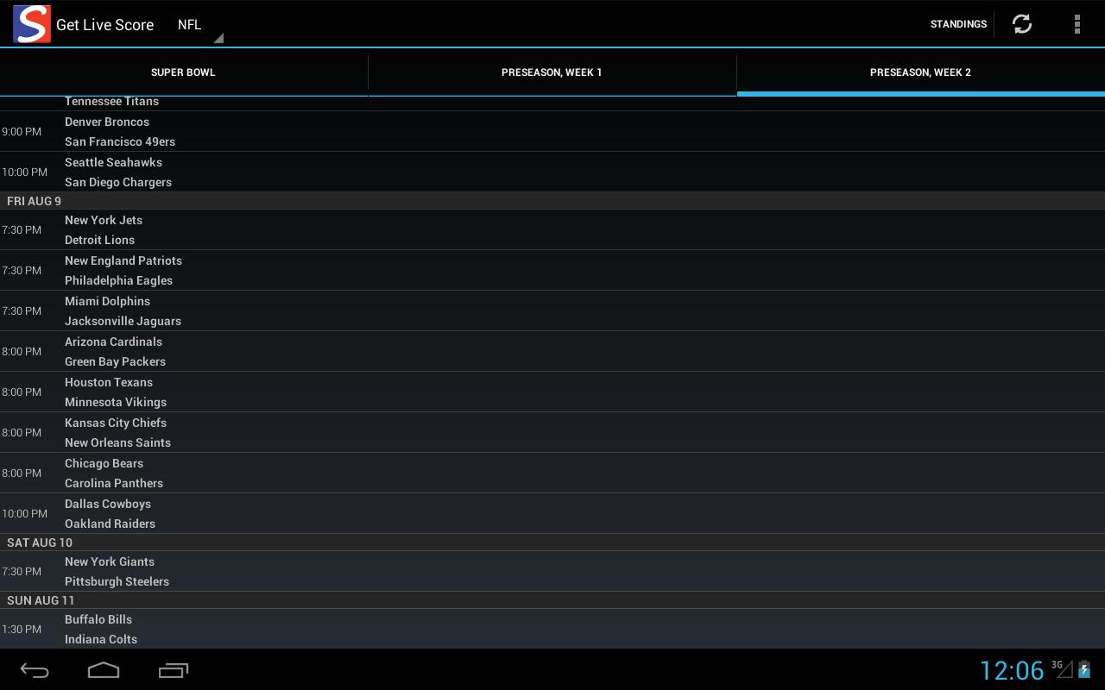Open the Kansas City Chiefs row

coord(116,423)
